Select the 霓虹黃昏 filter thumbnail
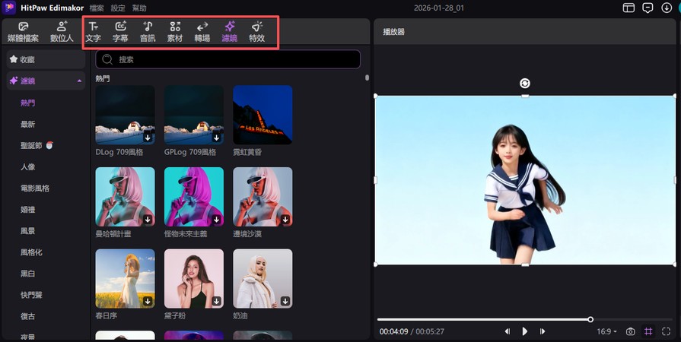Screen dimensions: 681x342 263,115
